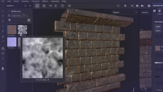Click the Base color texture swatch
Image resolution: width=163 pixels, height=92 pixels.
158,48
